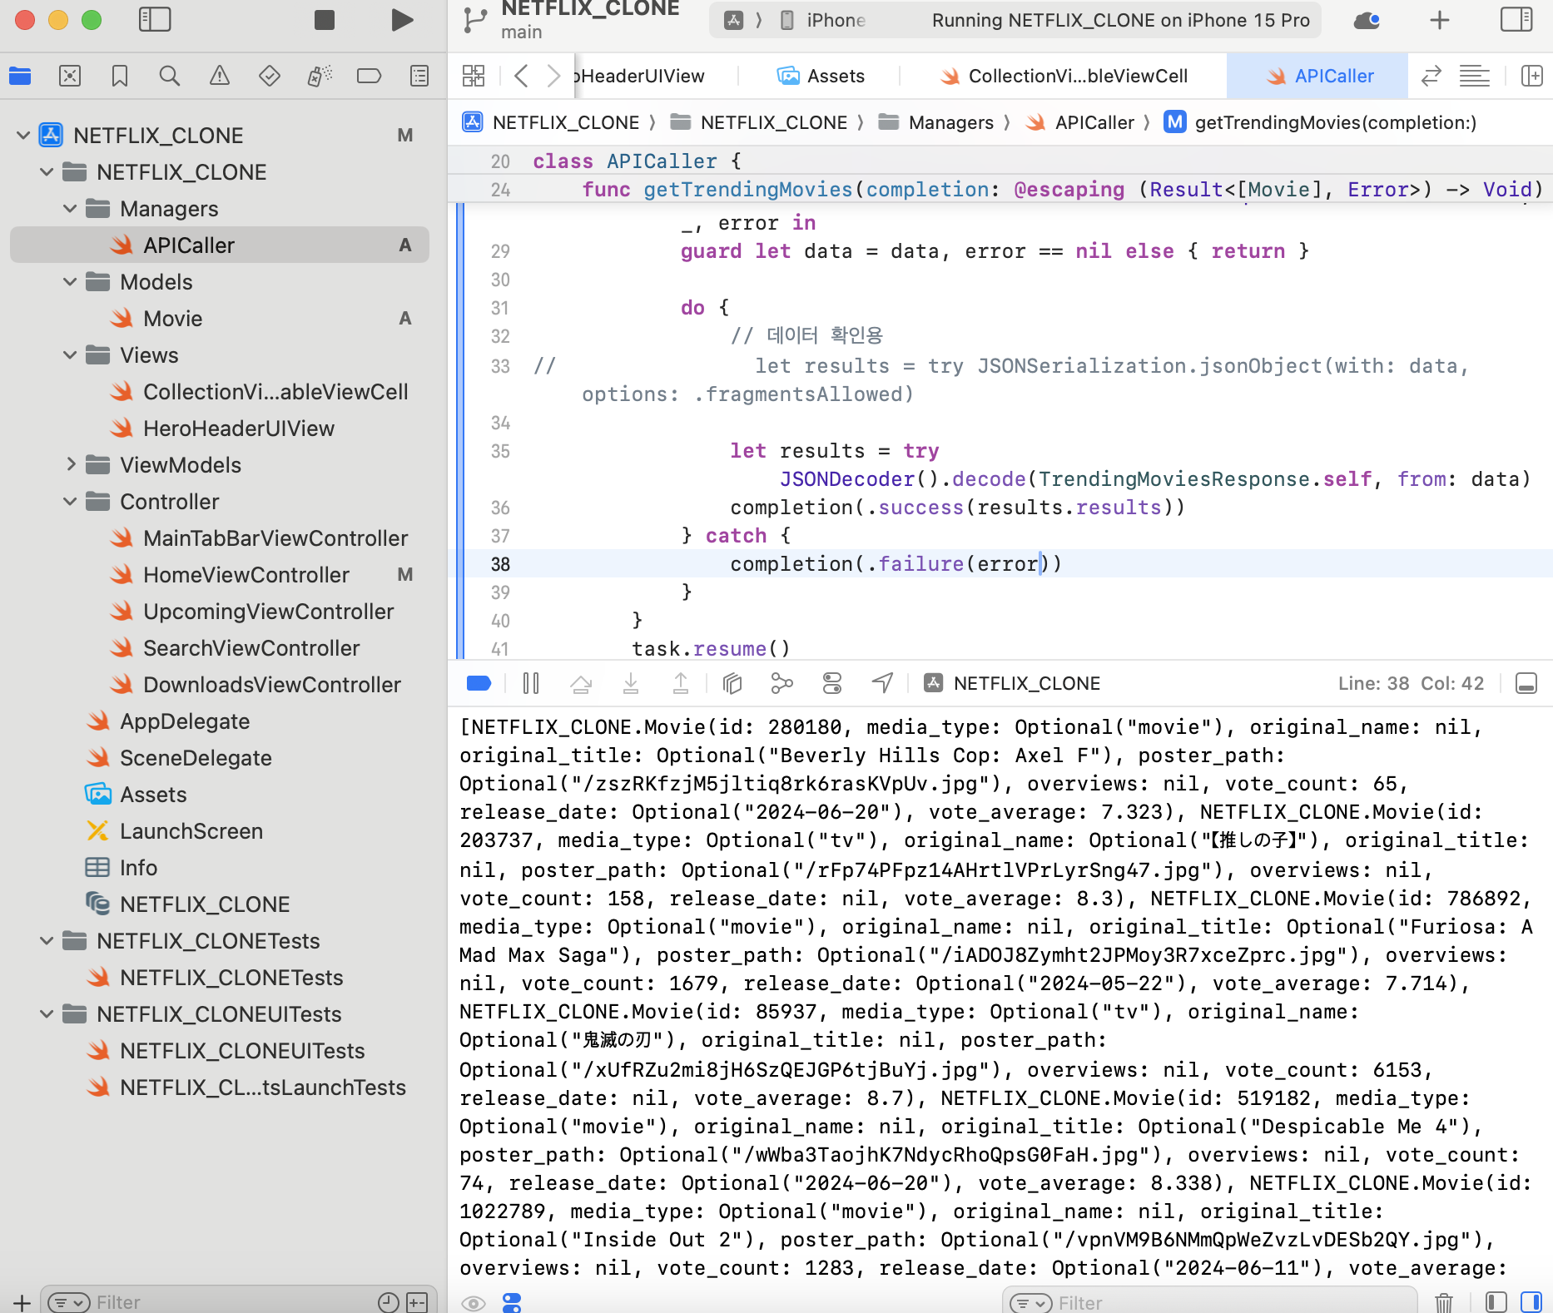The height and width of the screenshot is (1313, 1553).
Task: Open the Test navigator diamond icon
Action: click(x=270, y=77)
